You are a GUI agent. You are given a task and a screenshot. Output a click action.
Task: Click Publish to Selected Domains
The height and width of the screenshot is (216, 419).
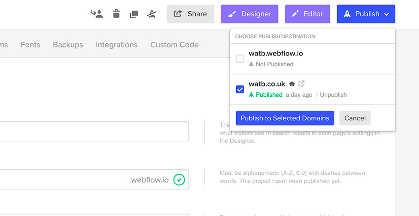[x=285, y=118]
